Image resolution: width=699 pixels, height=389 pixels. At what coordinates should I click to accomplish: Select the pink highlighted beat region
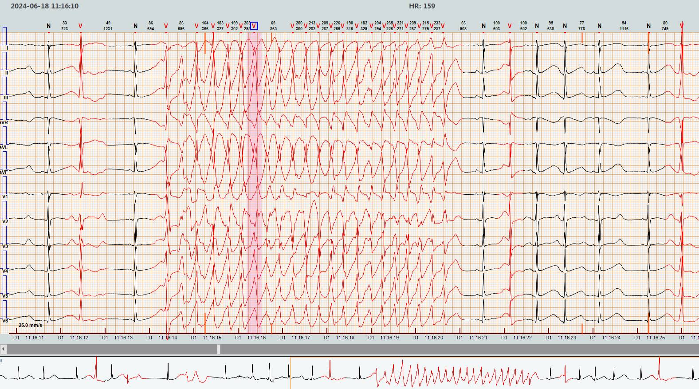252,177
